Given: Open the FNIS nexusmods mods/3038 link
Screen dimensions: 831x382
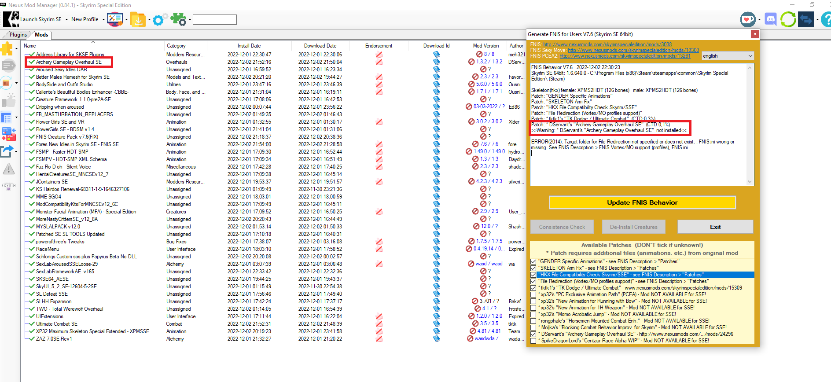Looking at the screenshot, I should [x=607, y=44].
